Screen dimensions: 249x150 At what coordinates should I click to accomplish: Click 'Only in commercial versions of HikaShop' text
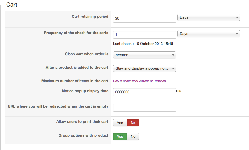coord(139,81)
